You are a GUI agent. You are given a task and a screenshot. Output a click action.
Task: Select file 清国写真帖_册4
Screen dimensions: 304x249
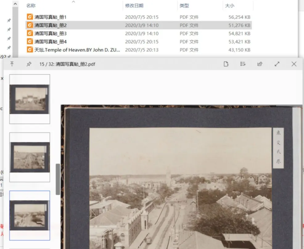50,42
